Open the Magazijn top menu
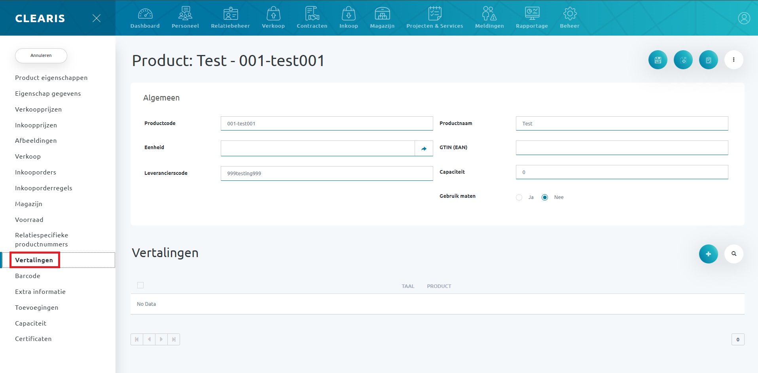 tap(382, 18)
